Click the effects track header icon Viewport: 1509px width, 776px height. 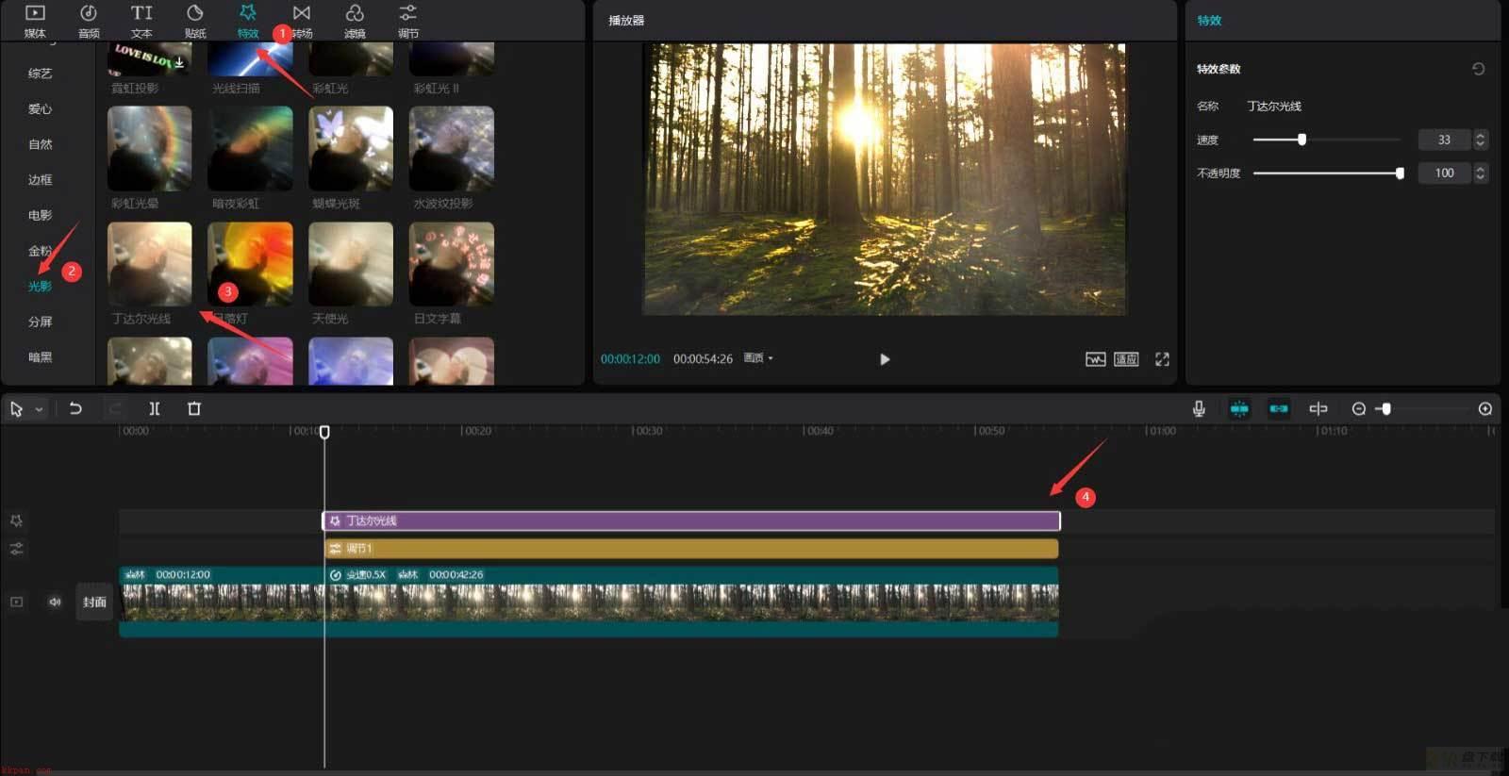click(16, 520)
